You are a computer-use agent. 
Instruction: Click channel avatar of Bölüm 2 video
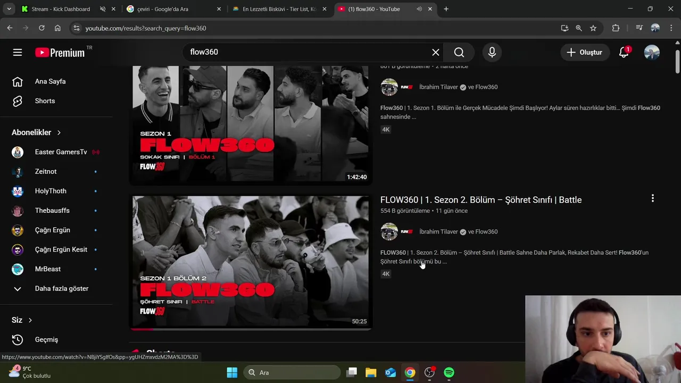[x=389, y=232]
